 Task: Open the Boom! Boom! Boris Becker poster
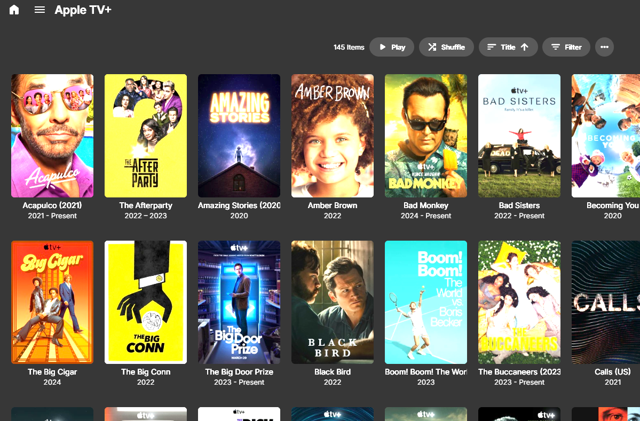426,303
